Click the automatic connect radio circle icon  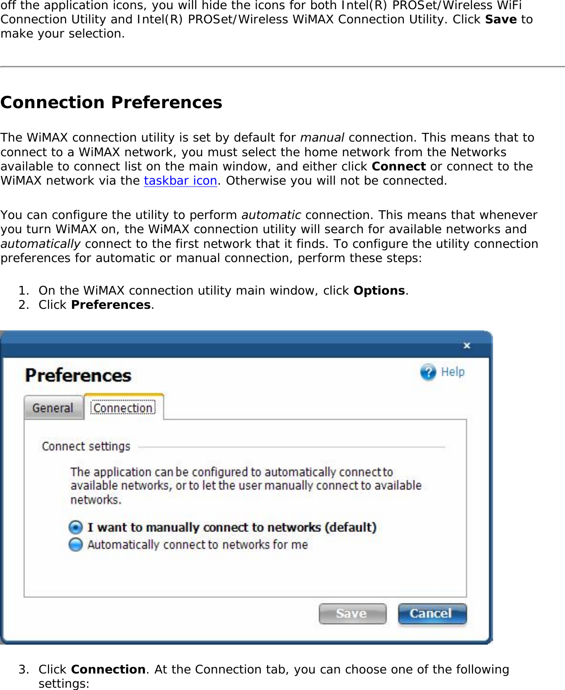click(75, 545)
